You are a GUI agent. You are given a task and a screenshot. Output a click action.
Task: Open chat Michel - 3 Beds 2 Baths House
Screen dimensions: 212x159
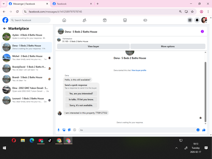[x=27, y=58]
